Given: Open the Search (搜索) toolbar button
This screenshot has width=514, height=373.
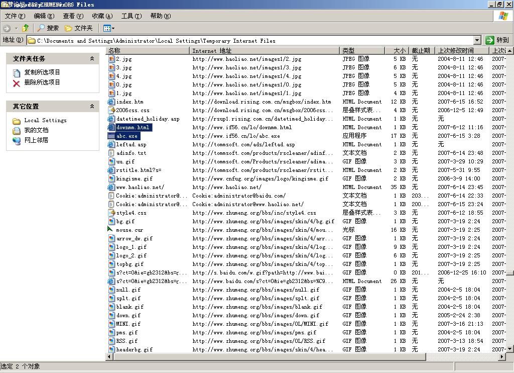Looking at the screenshot, I should [48, 28].
